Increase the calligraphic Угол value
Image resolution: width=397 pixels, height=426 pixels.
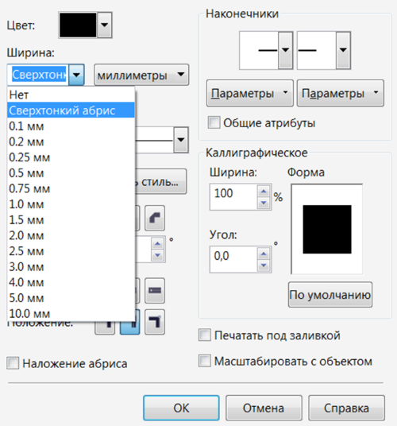(264, 254)
